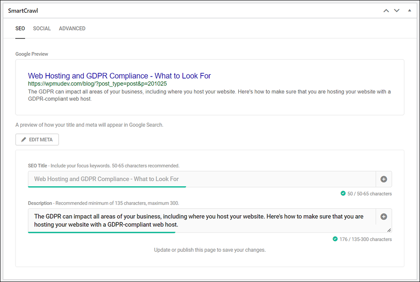Click the '50 / 50-65 characters' counter
Viewport: 420px width, 282px height.
[x=369, y=194]
